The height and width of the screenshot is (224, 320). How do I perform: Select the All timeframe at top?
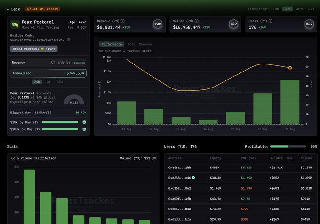click(x=311, y=9)
